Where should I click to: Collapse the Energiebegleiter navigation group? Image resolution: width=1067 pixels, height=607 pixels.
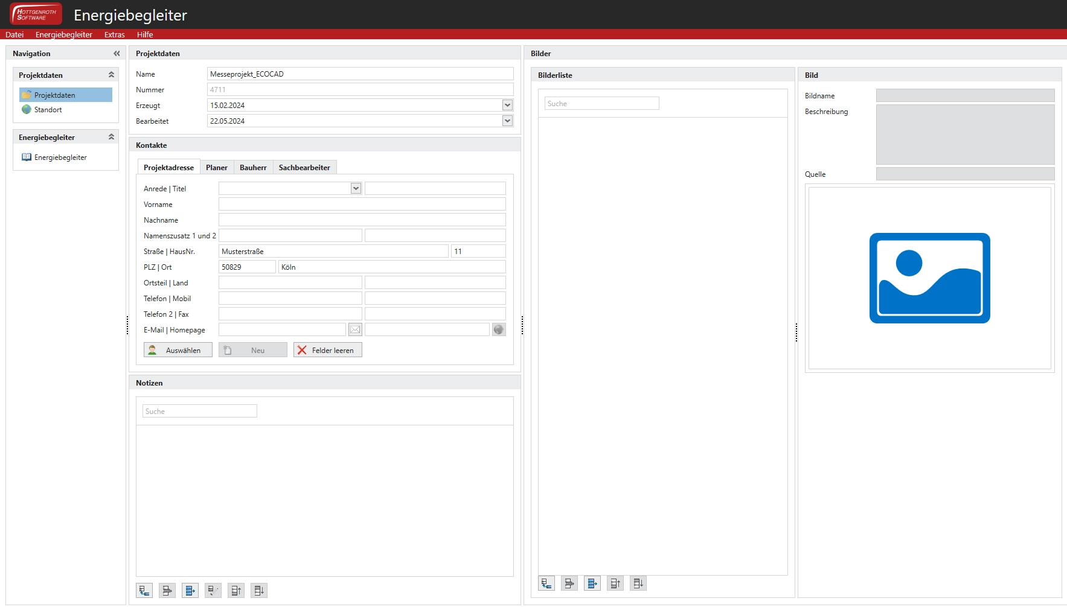pyautogui.click(x=111, y=137)
